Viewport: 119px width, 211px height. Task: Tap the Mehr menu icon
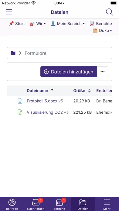coord(107,204)
